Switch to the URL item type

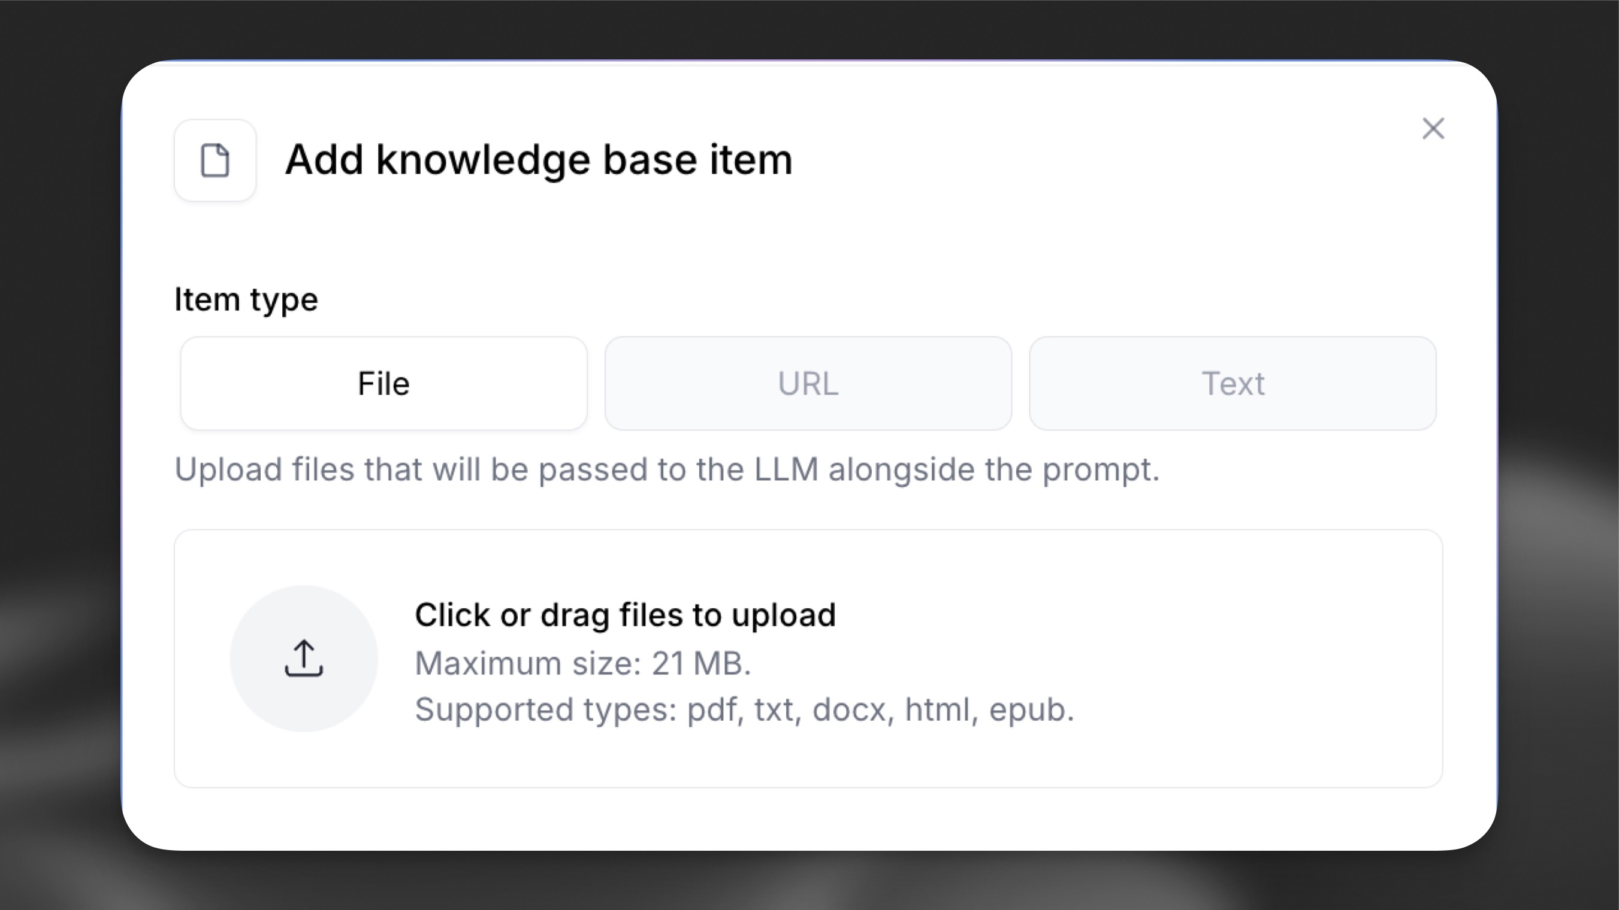tap(808, 383)
